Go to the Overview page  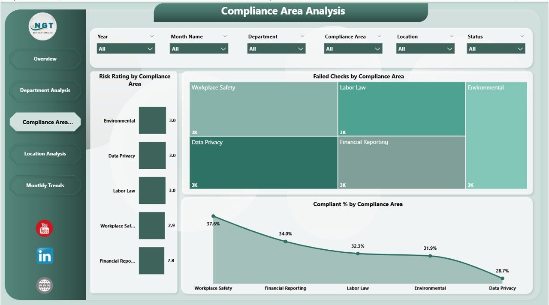click(45, 59)
